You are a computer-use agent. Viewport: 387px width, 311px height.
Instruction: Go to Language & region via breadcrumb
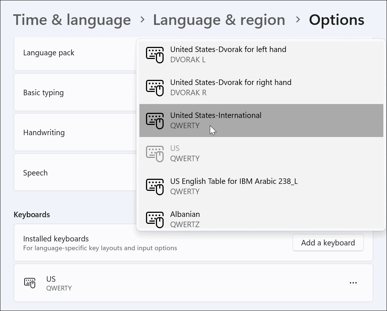[219, 20]
